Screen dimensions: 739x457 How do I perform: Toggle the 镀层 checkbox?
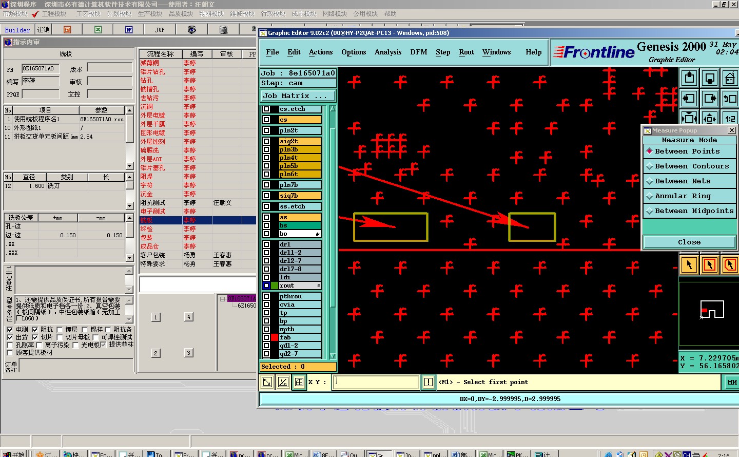tap(60, 330)
